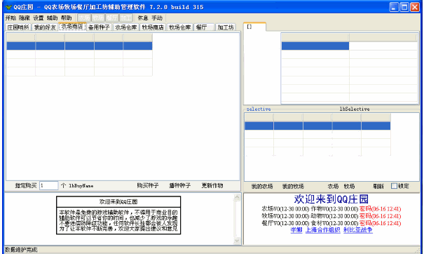The height and width of the screenshot is (254, 424).
Task: Click the up arrow of welcome message scrollbar
Action: (237, 197)
